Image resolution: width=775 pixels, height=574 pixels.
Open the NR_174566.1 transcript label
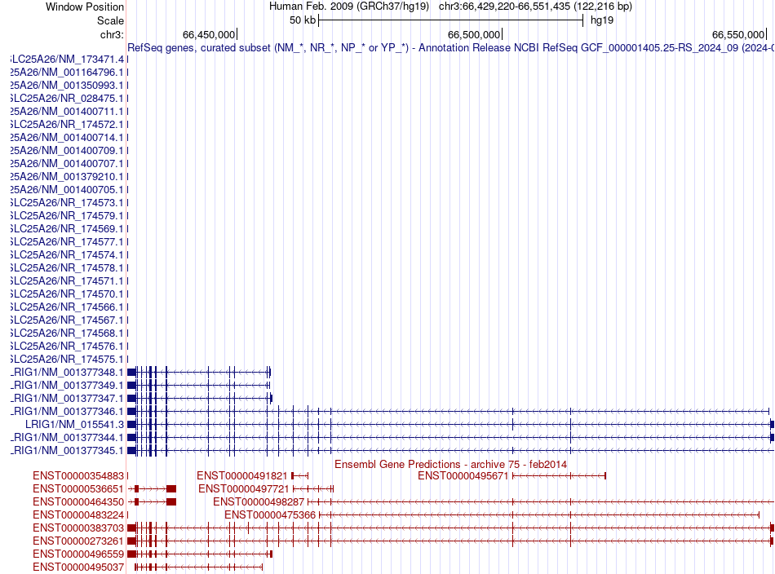click(67, 307)
